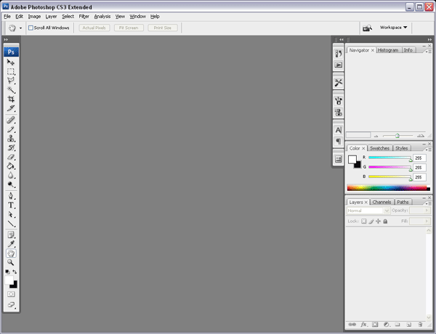This screenshot has width=436, height=334.
Task: Switch to the Channels tab
Action: 381,202
